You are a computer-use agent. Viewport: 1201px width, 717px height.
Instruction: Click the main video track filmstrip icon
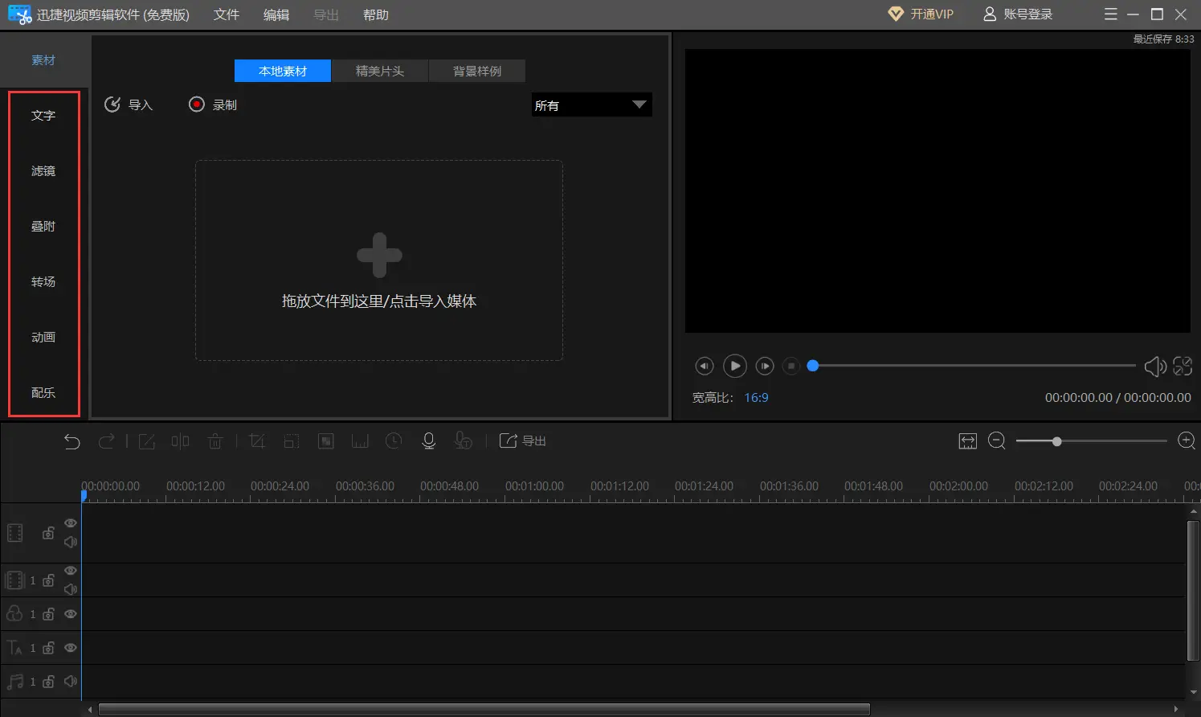click(x=14, y=532)
